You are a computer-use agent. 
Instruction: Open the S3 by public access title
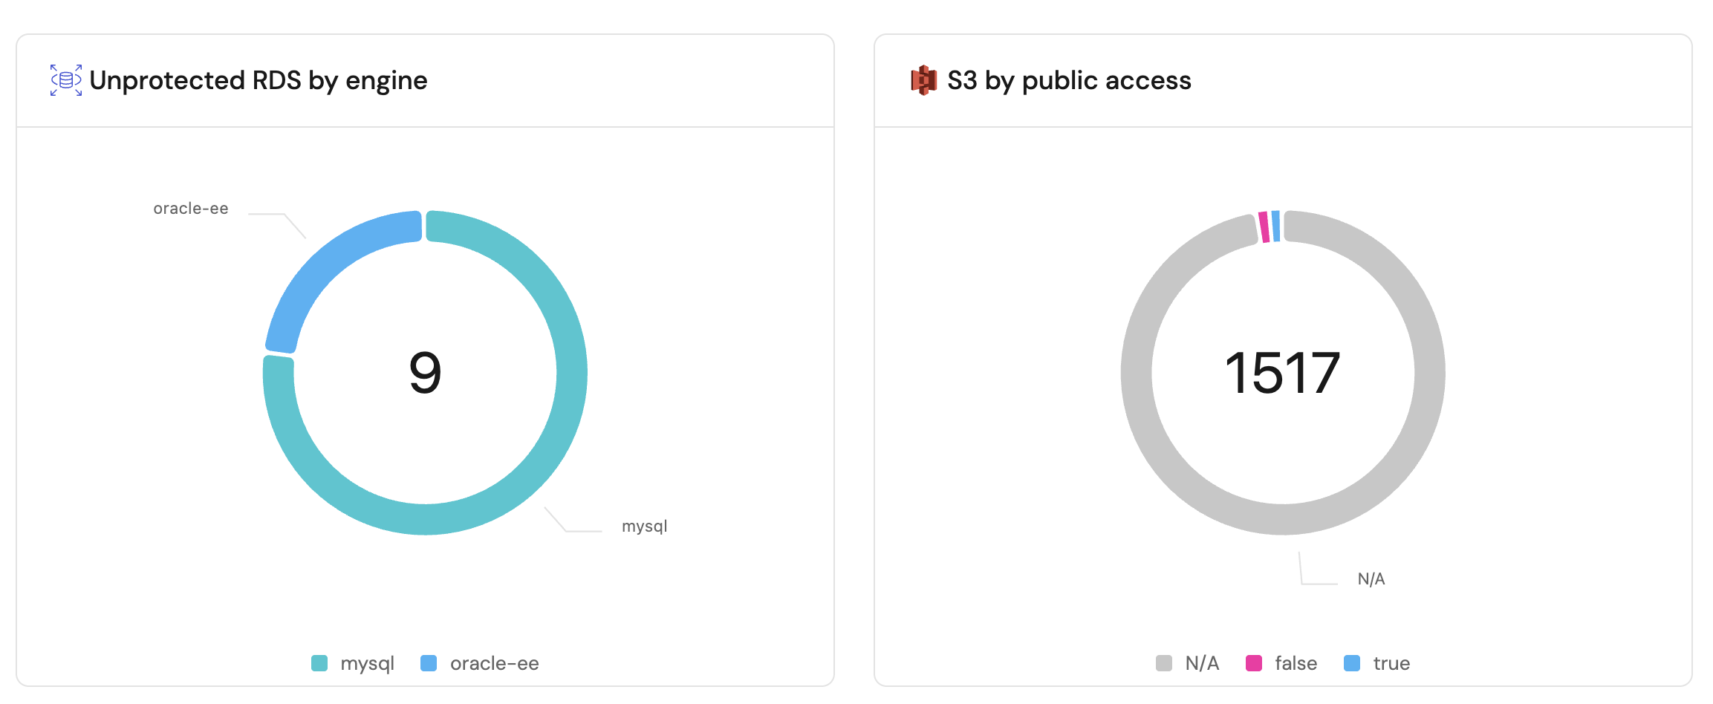1069,80
